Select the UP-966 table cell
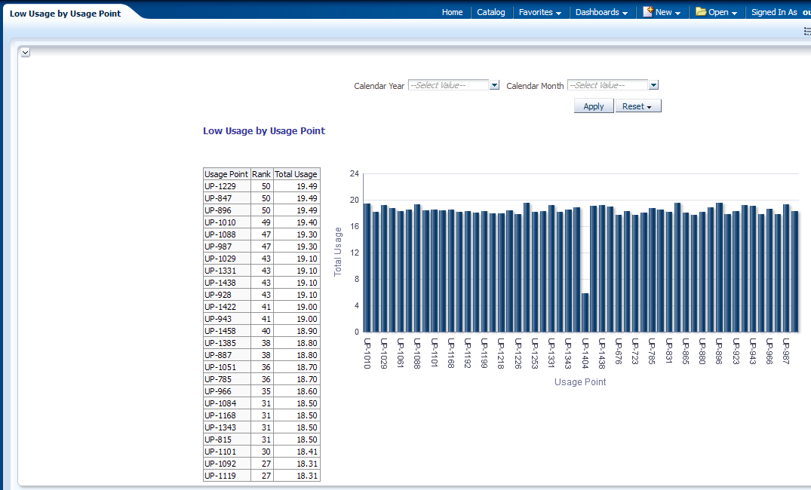811x490 pixels. click(x=226, y=391)
